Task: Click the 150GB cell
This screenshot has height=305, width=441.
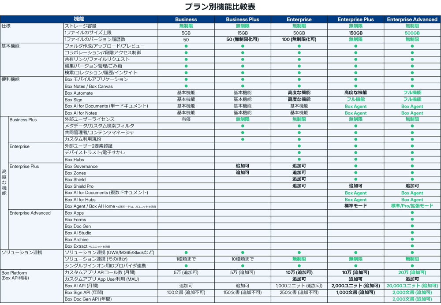Action: [x=355, y=33]
